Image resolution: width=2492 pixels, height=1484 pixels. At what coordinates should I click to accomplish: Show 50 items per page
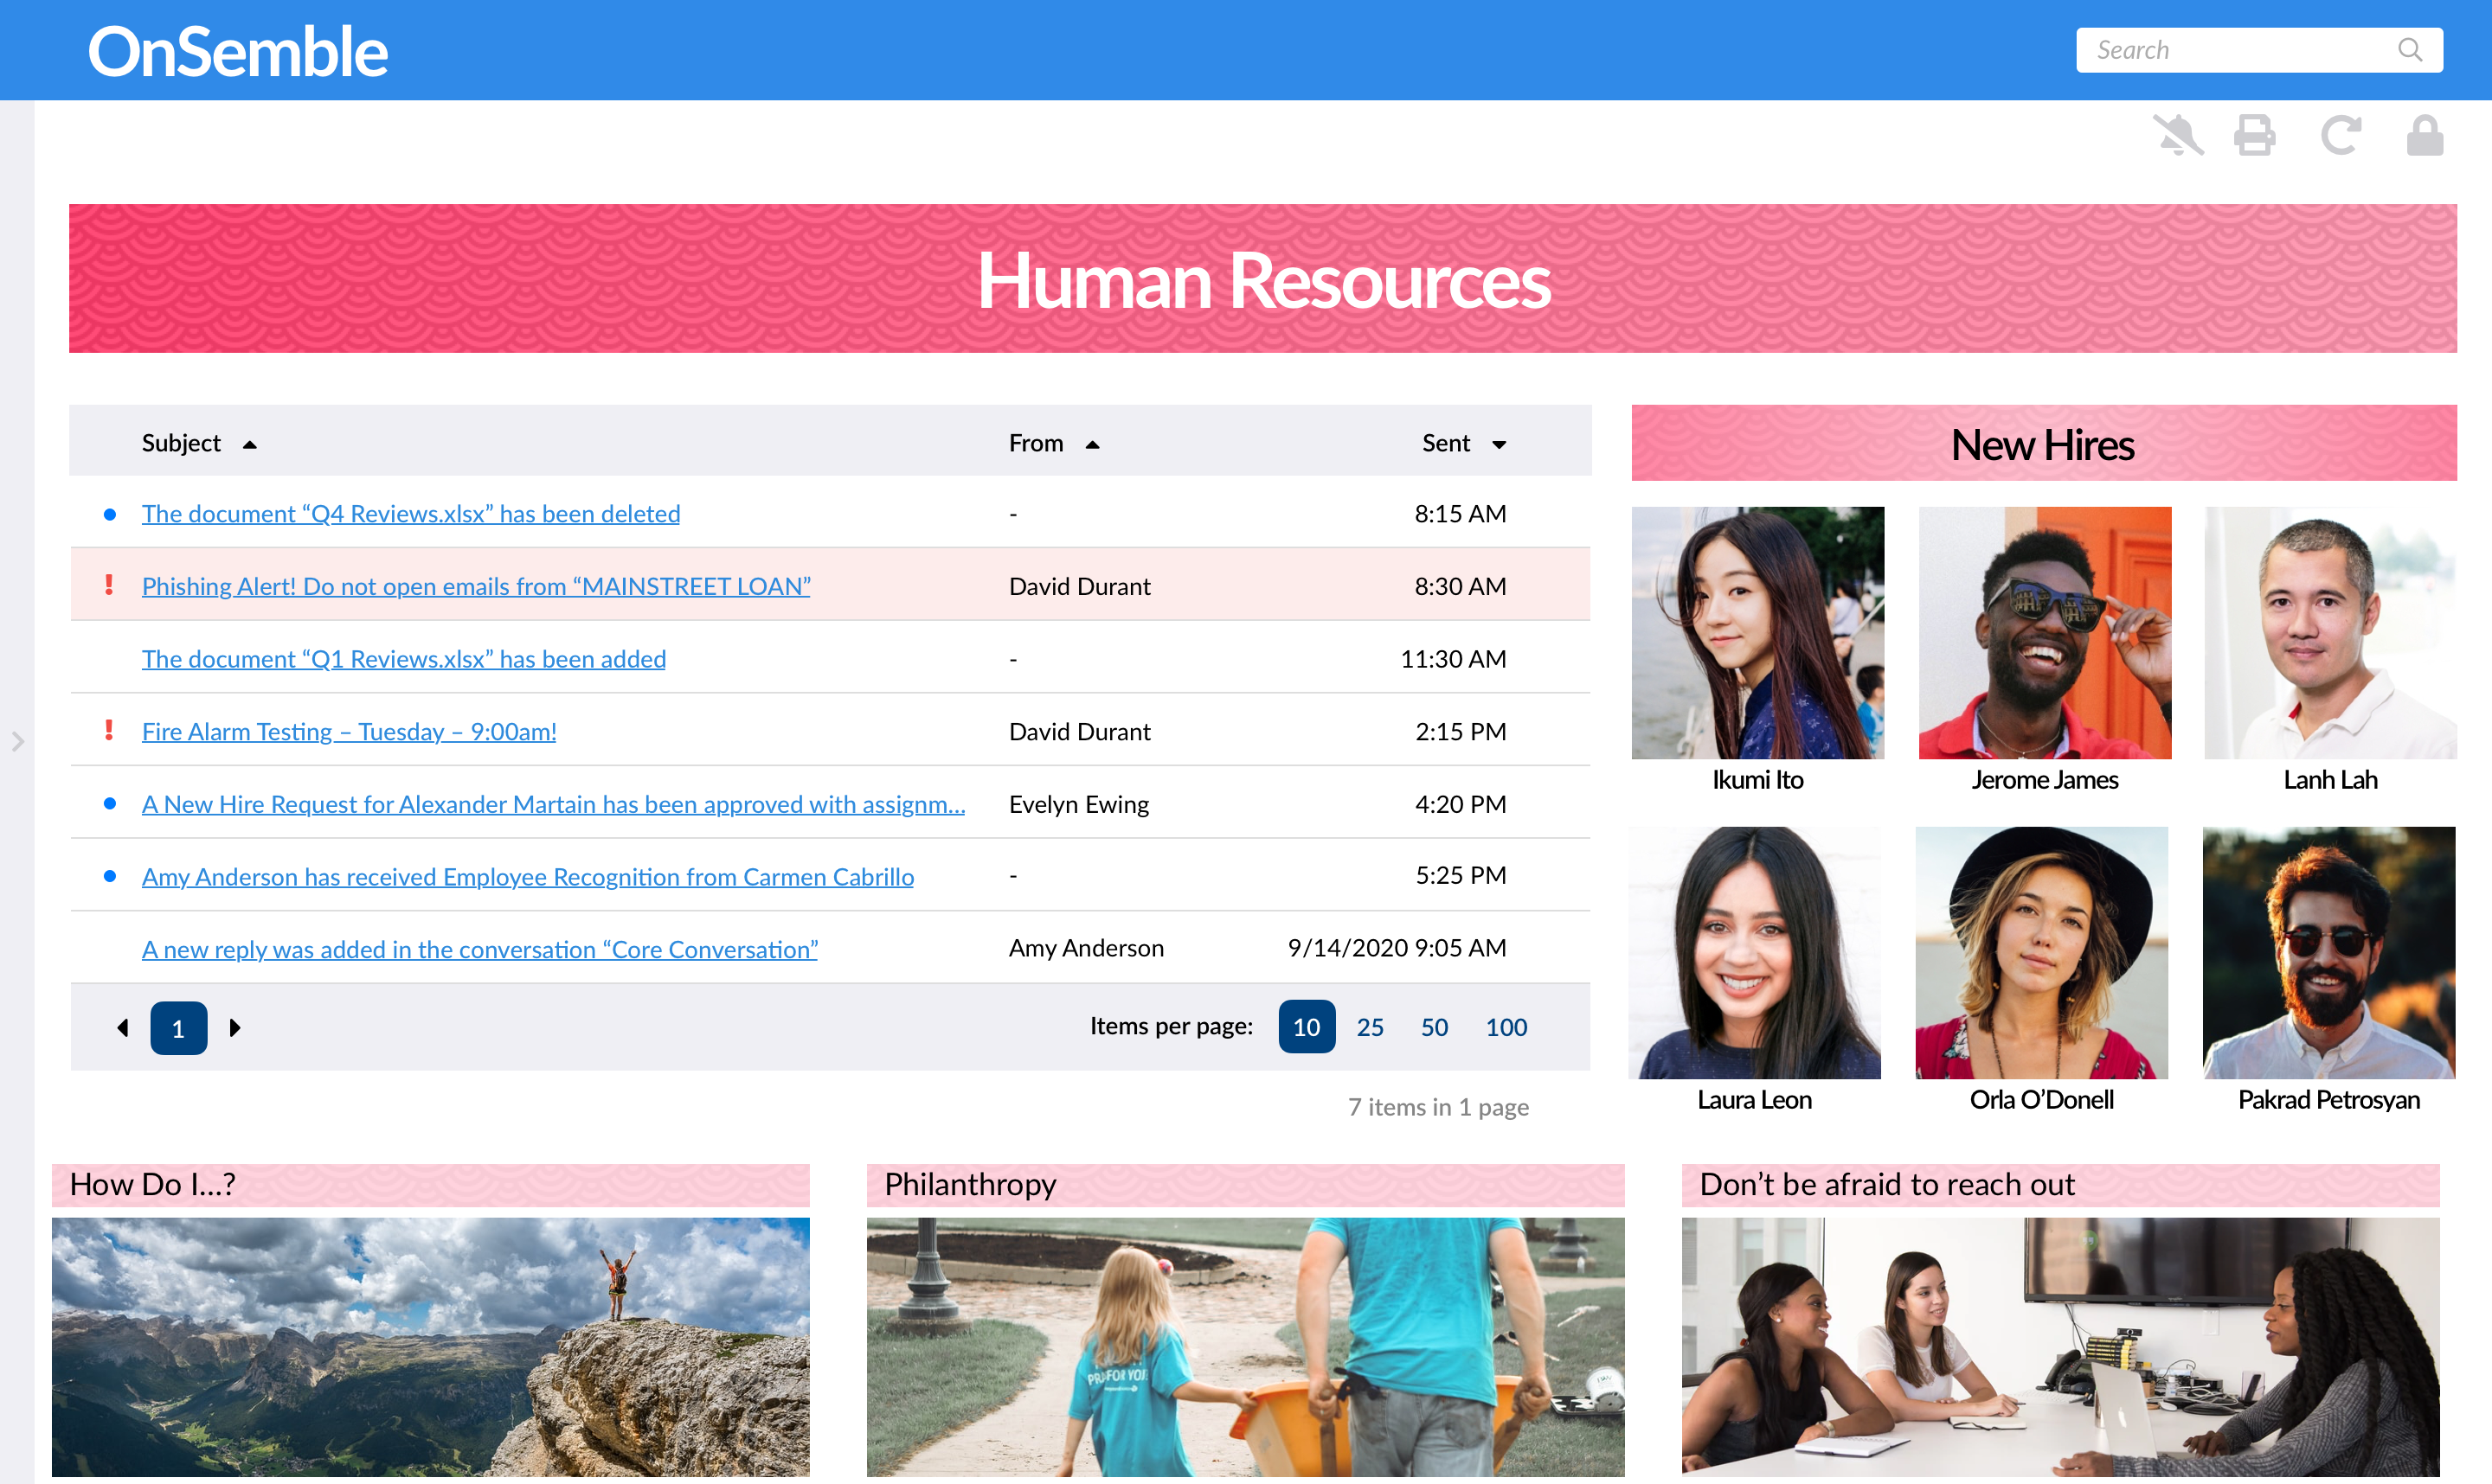point(1434,1027)
